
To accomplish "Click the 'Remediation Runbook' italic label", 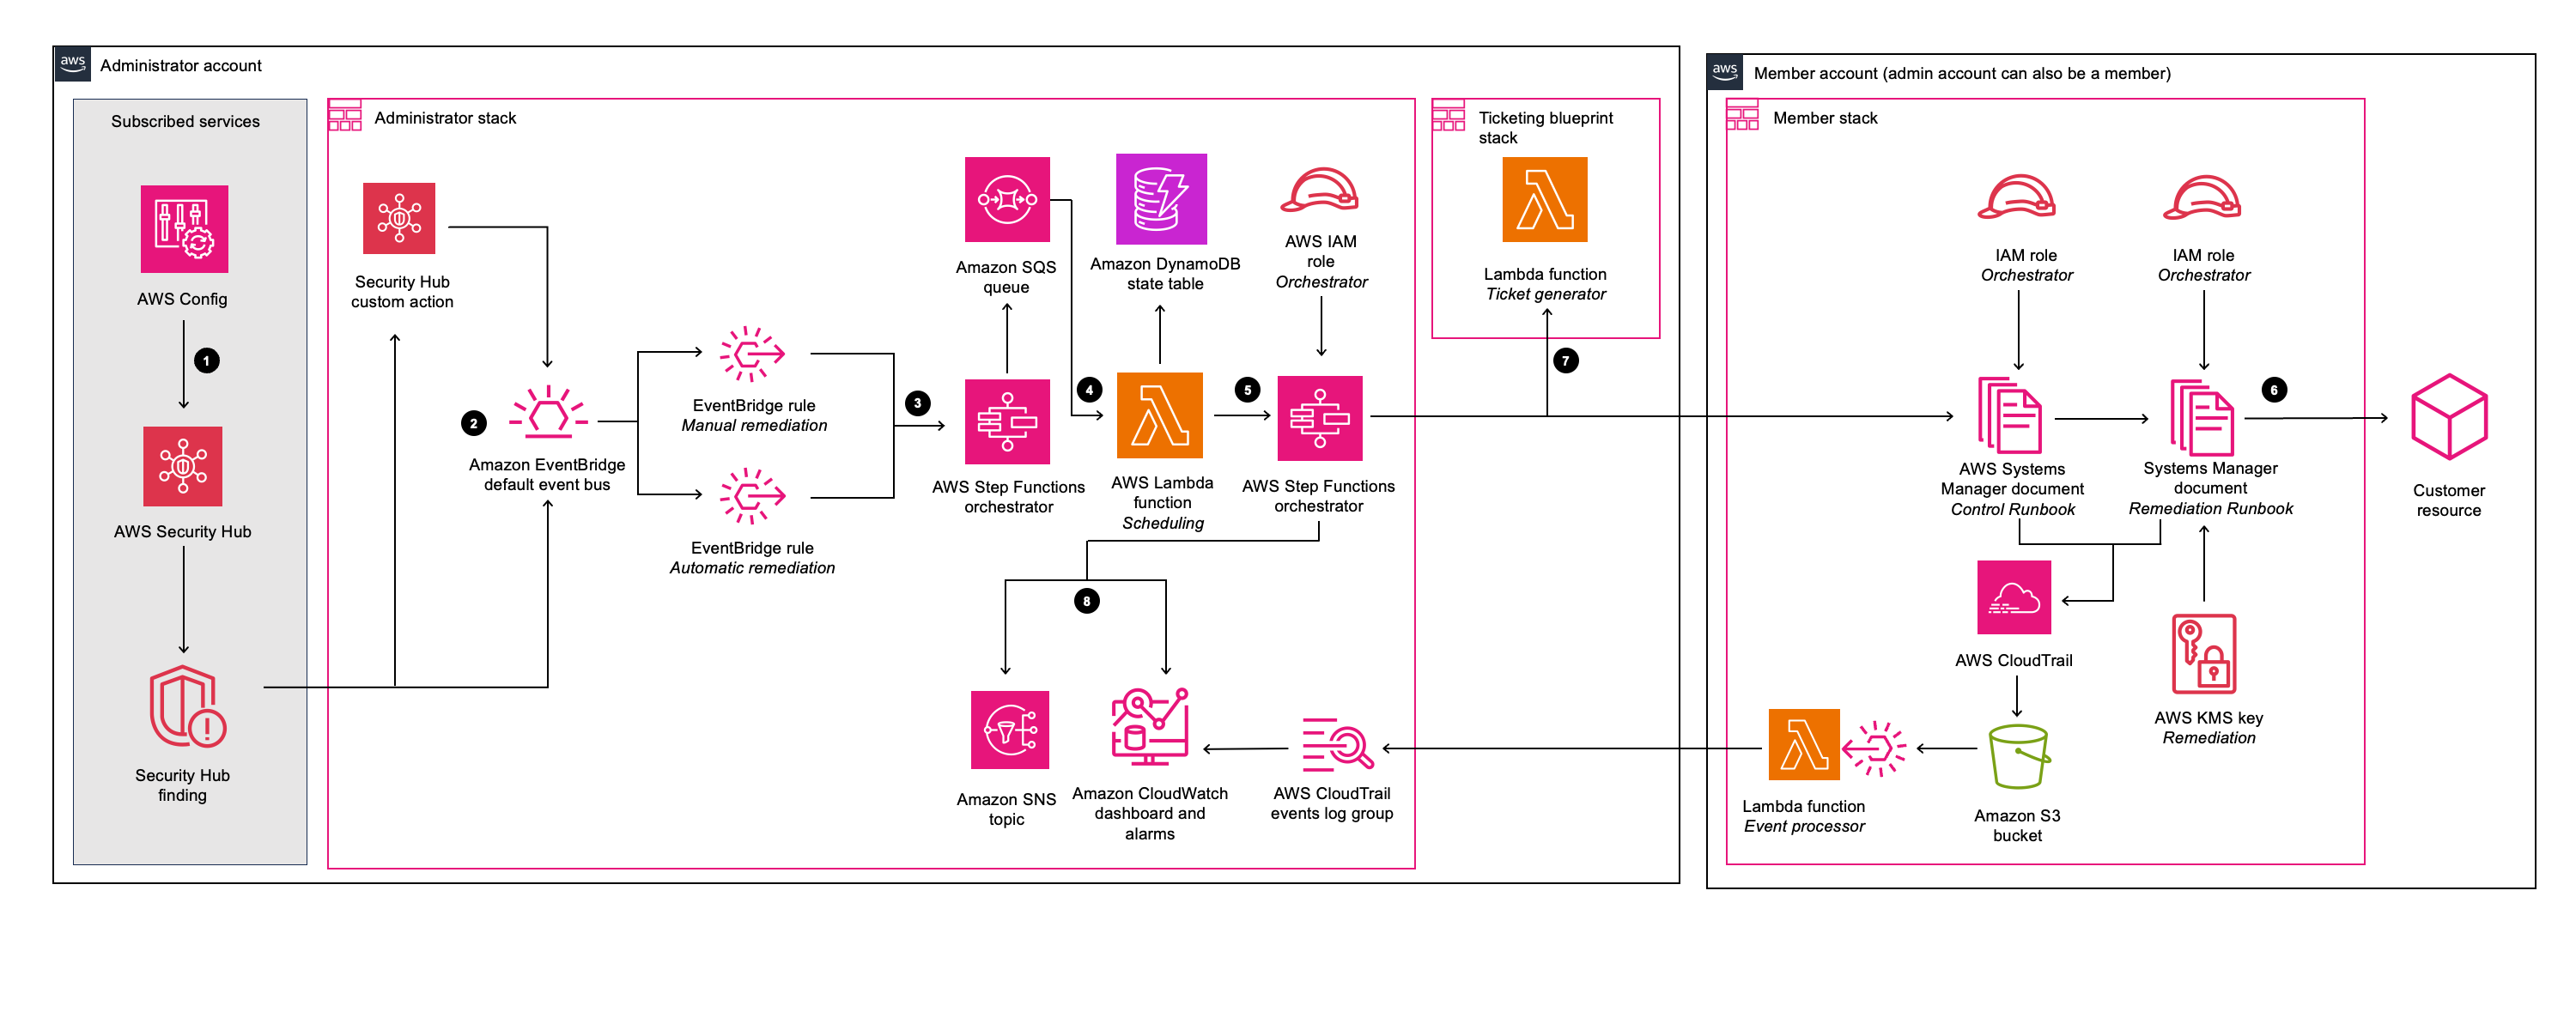I will [x=2211, y=509].
